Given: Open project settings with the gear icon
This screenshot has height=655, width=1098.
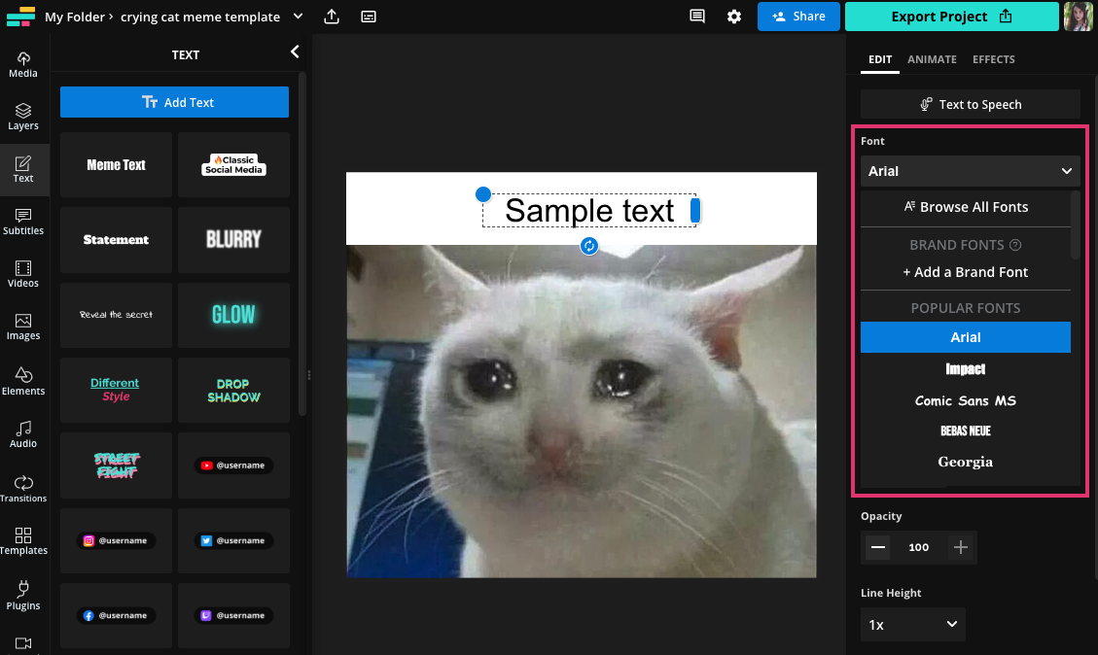Looking at the screenshot, I should coord(734,17).
